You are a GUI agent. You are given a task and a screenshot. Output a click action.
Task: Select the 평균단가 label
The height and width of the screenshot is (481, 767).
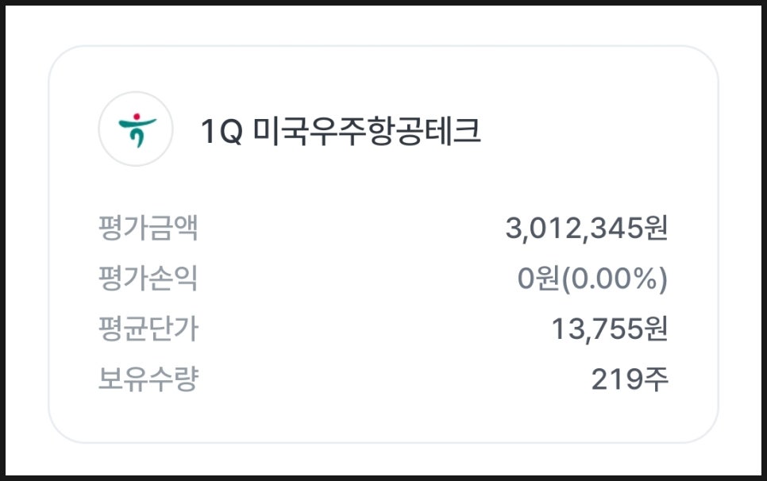click(x=148, y=329)
